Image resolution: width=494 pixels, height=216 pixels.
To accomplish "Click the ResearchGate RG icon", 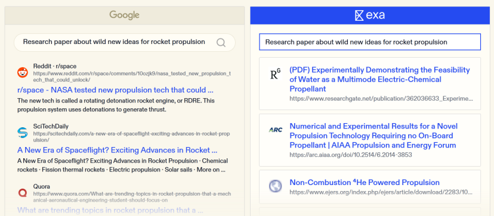I will point(276,74).
